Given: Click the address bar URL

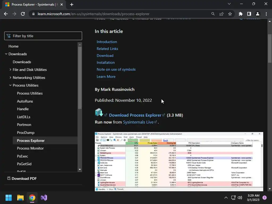Looking at the screenshot, I should (x=93, y=14).
